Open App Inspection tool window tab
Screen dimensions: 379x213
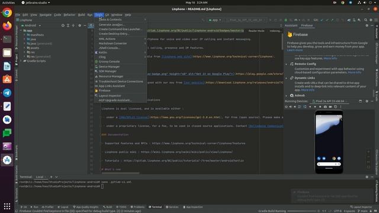tap(193, 207)
